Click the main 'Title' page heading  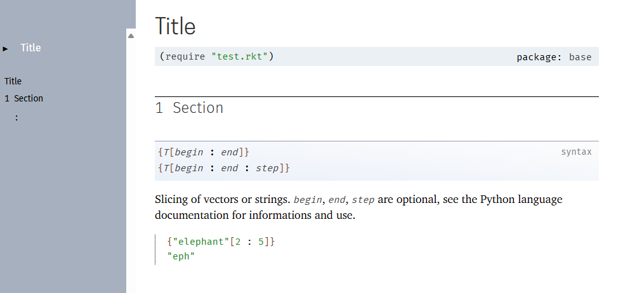(176, 27)
